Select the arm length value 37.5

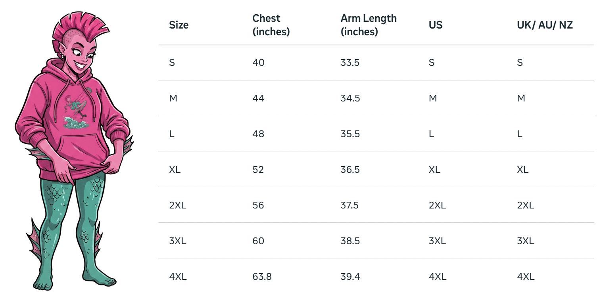pyautogui.click(x=350, y=205)
